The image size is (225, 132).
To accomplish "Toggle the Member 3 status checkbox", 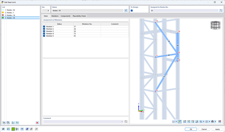I will (x=44, y=31).
